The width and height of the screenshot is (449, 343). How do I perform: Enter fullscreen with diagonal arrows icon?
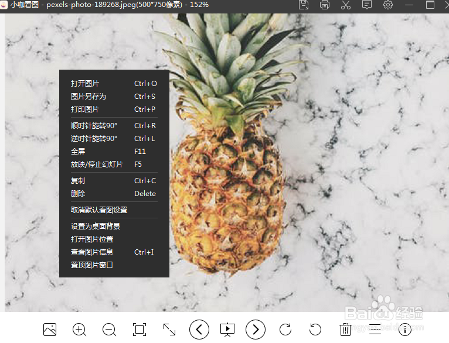(x=169, y=330)
